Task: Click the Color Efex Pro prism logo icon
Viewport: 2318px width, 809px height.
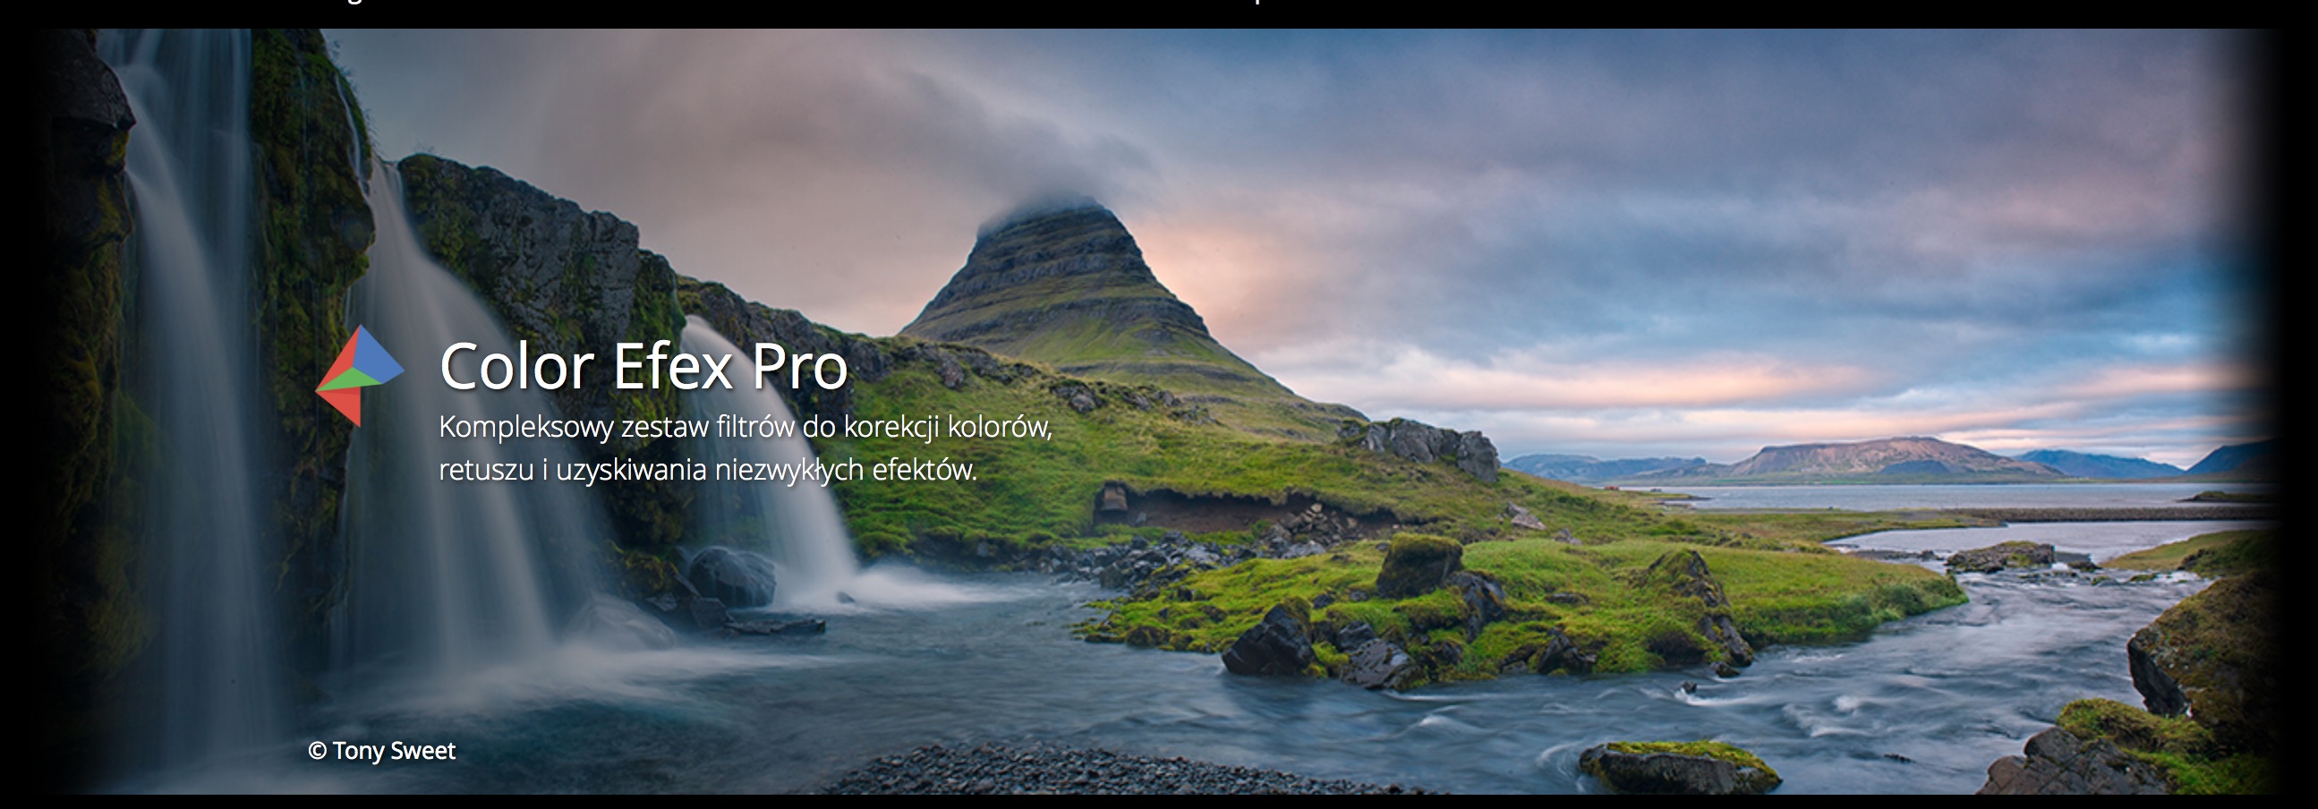Action: (360, 376)
